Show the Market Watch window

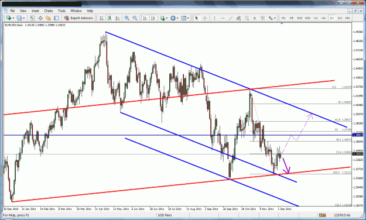click(32, 18)
